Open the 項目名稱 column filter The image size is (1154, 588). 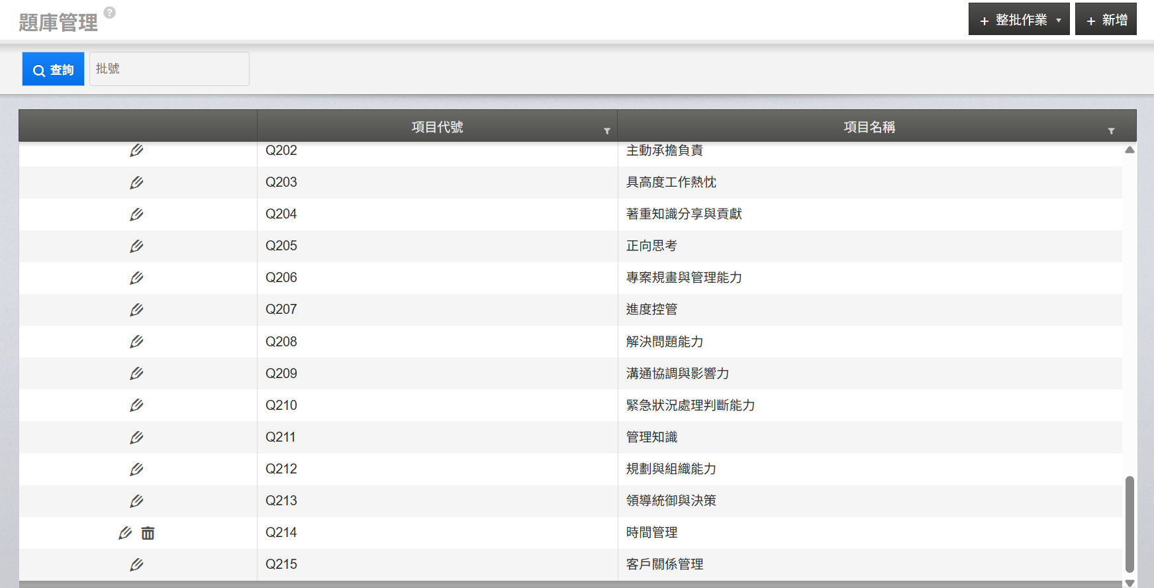tap(1111, 131)
